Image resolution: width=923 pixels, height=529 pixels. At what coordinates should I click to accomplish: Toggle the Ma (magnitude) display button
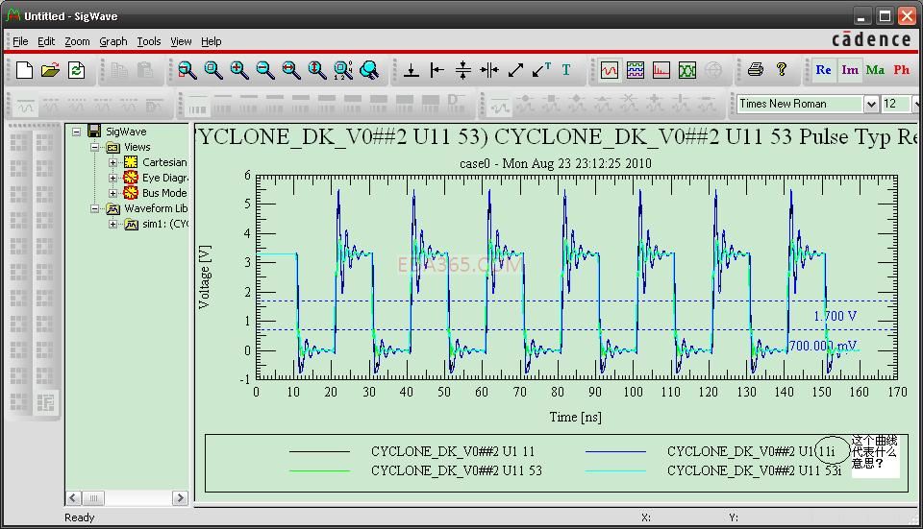coord(875,70)
